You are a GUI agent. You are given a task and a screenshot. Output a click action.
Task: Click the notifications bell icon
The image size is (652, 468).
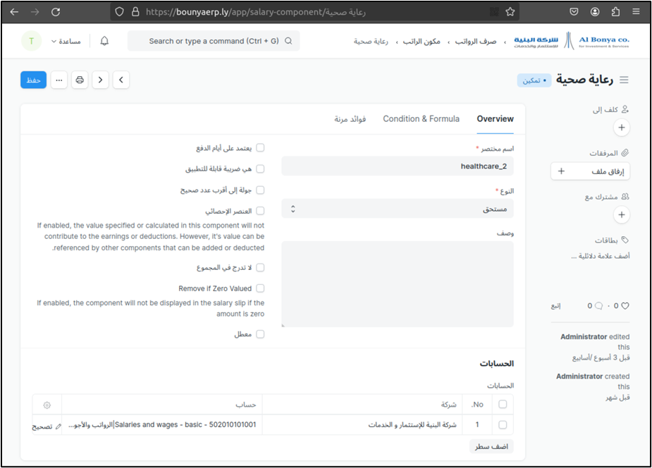coord(104,42)
